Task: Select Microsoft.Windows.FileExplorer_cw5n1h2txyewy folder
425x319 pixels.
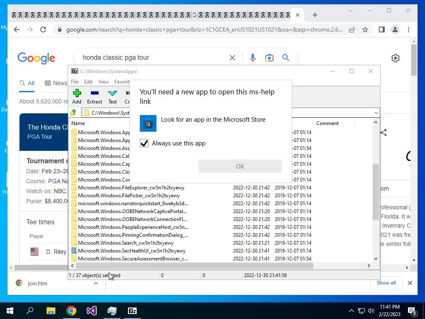Action: click(x=131, y=188)
